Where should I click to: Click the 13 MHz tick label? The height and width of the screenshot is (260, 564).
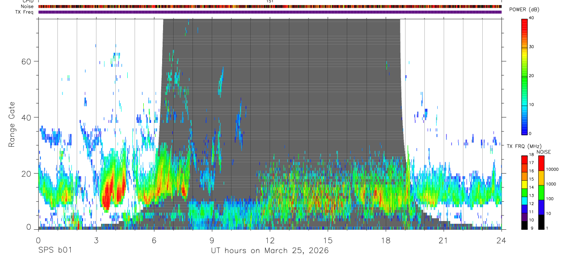(x=532, y=196)
